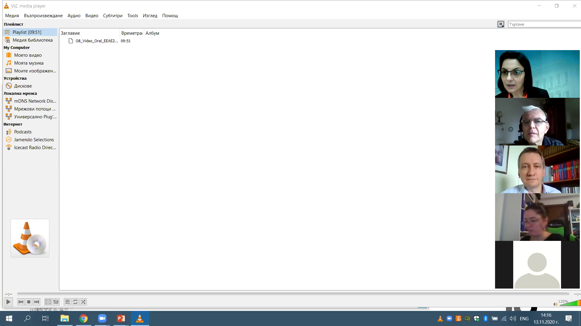
Task: Open playlist view mode dropdown icon
Action: tap(501, 24)
